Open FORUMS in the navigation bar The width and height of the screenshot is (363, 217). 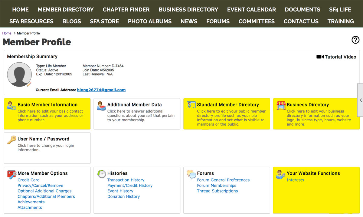[218, 21]
